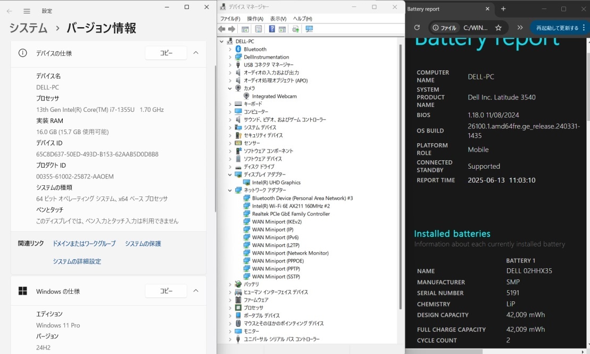This screenshot has height=354, width=590.
Task: Select WAN Miniport (SSTP) device
Action: pos(276,276)
